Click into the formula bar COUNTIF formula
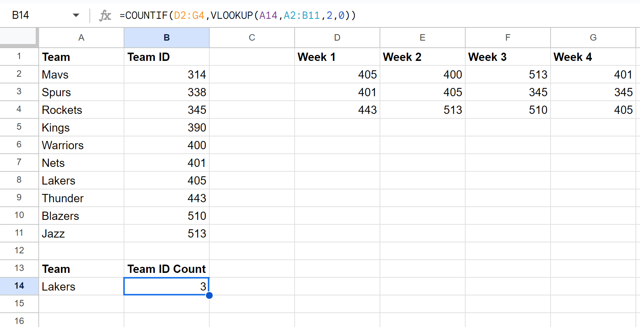The height and width of the screenshot is (327, 640). tap(238, 15)
